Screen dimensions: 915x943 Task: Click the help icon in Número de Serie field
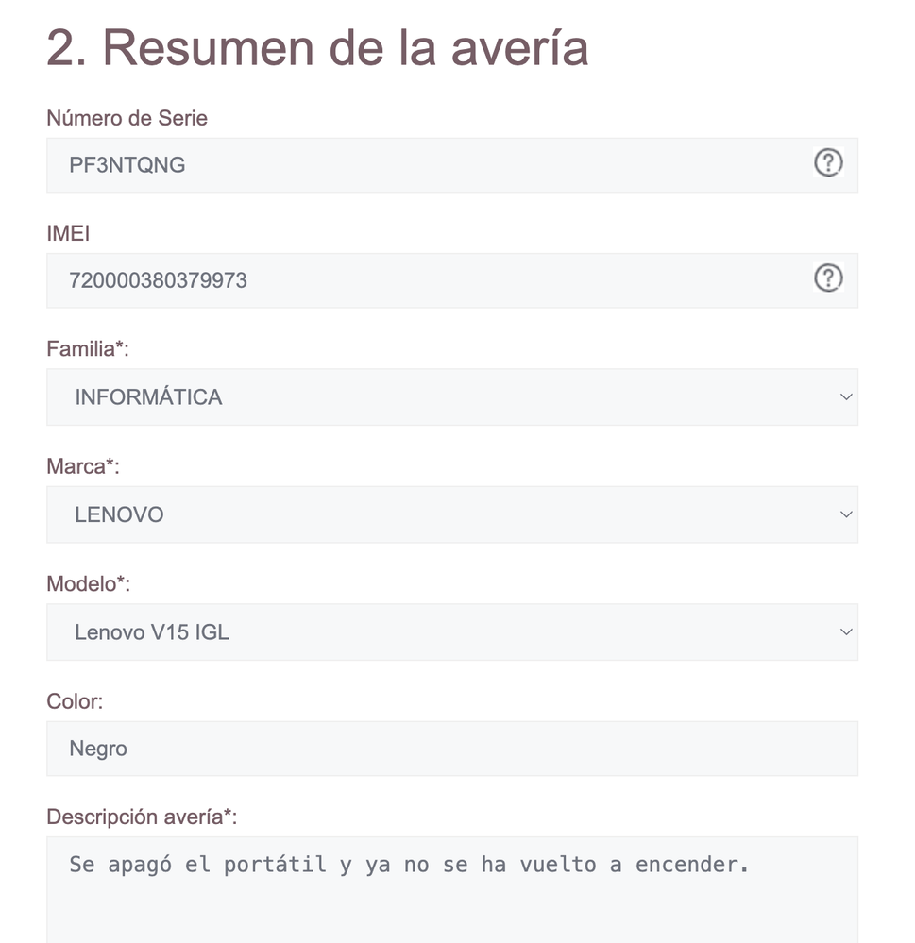[828, 163]
